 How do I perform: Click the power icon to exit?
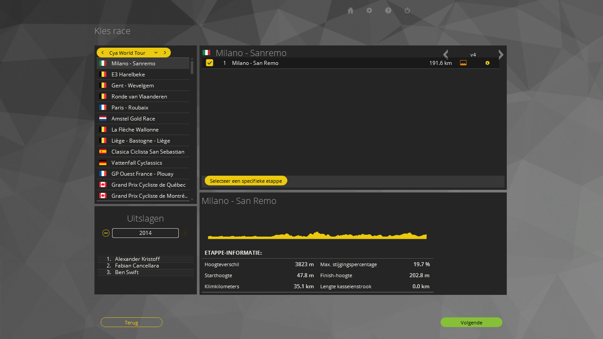[x=407, y=11]
